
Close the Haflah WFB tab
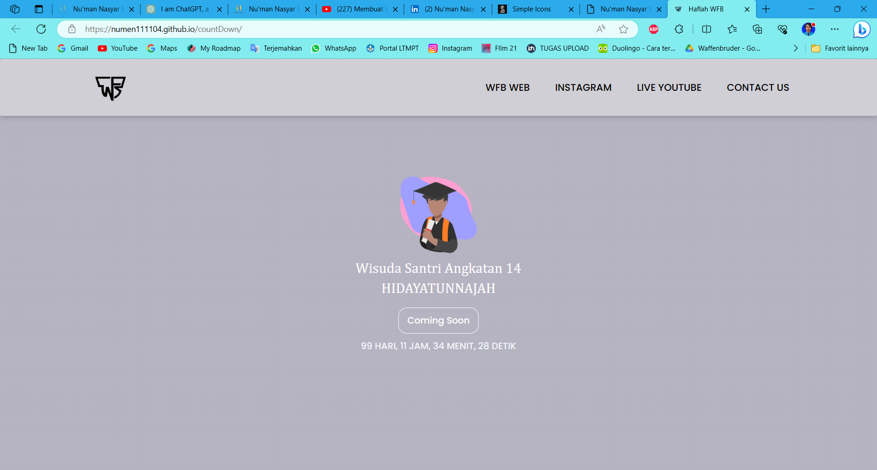pos(747,9)
